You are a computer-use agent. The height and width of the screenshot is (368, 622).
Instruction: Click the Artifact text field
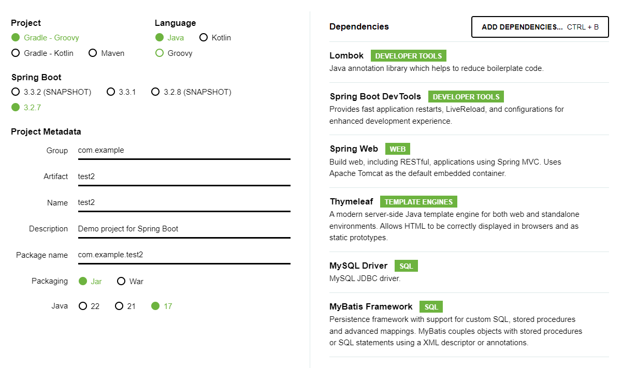tap(184, 176)
